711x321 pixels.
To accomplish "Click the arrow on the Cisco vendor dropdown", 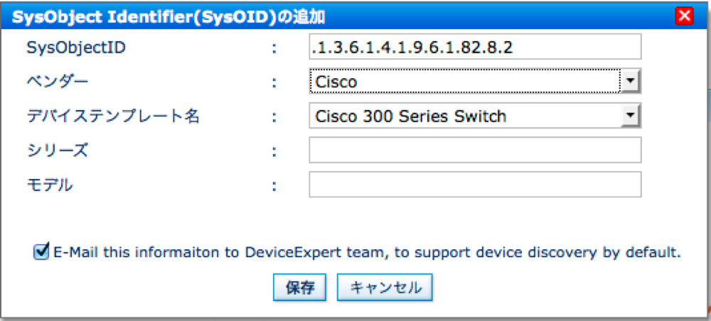I will tap(630, 82).
